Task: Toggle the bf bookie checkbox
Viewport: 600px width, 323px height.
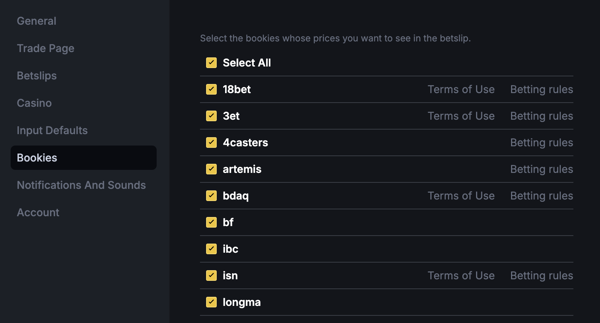Action: tap(211, 222)
